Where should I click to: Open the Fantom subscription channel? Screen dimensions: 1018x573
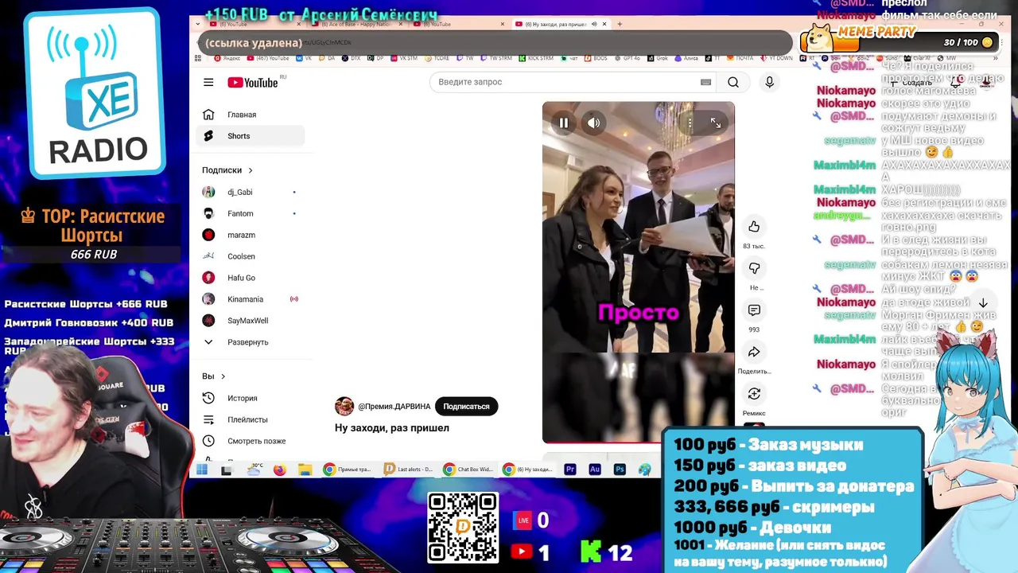(x=251, y=213)
